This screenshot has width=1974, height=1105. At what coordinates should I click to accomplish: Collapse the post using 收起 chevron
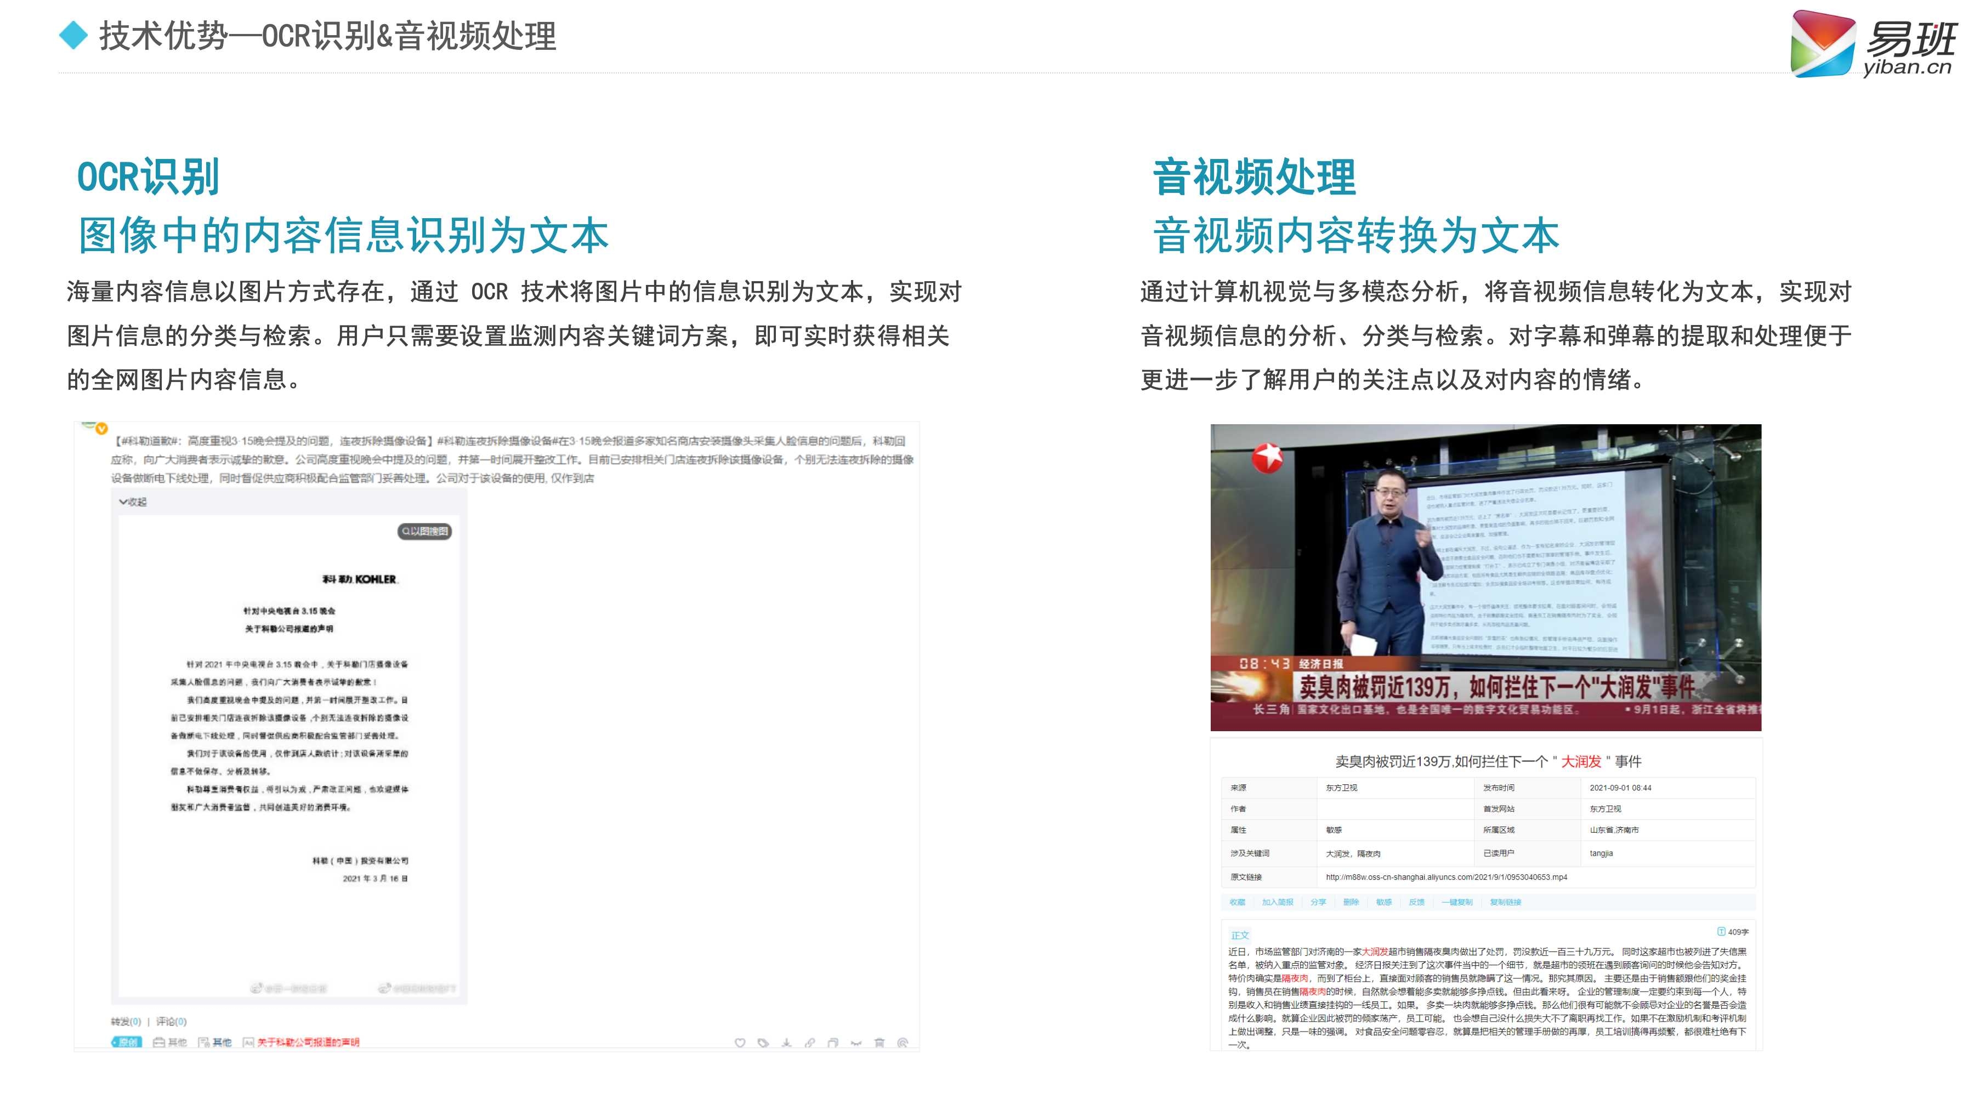[x=133, y=502]
